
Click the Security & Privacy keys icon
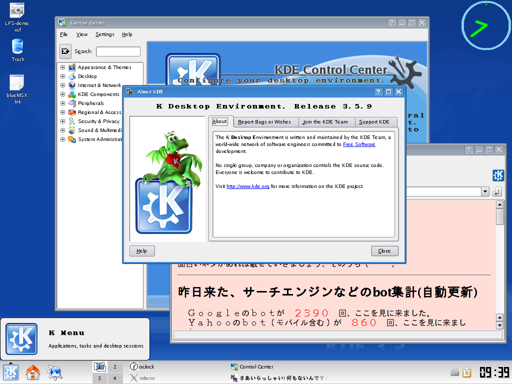coord(72,121)
